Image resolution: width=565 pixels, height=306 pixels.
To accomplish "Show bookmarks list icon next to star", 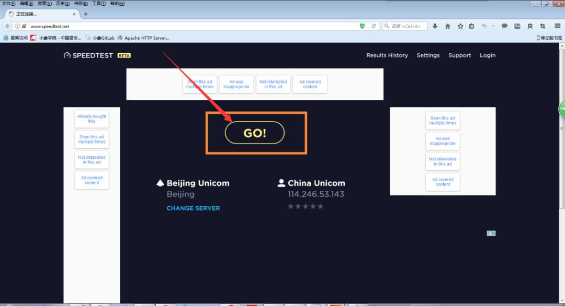I will tap(471, 26).
